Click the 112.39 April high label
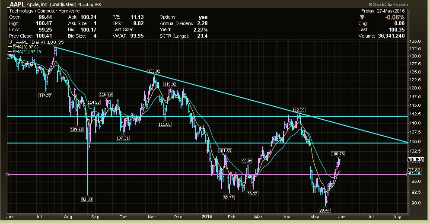Screen dimensions: 430x223 (299, 110)
